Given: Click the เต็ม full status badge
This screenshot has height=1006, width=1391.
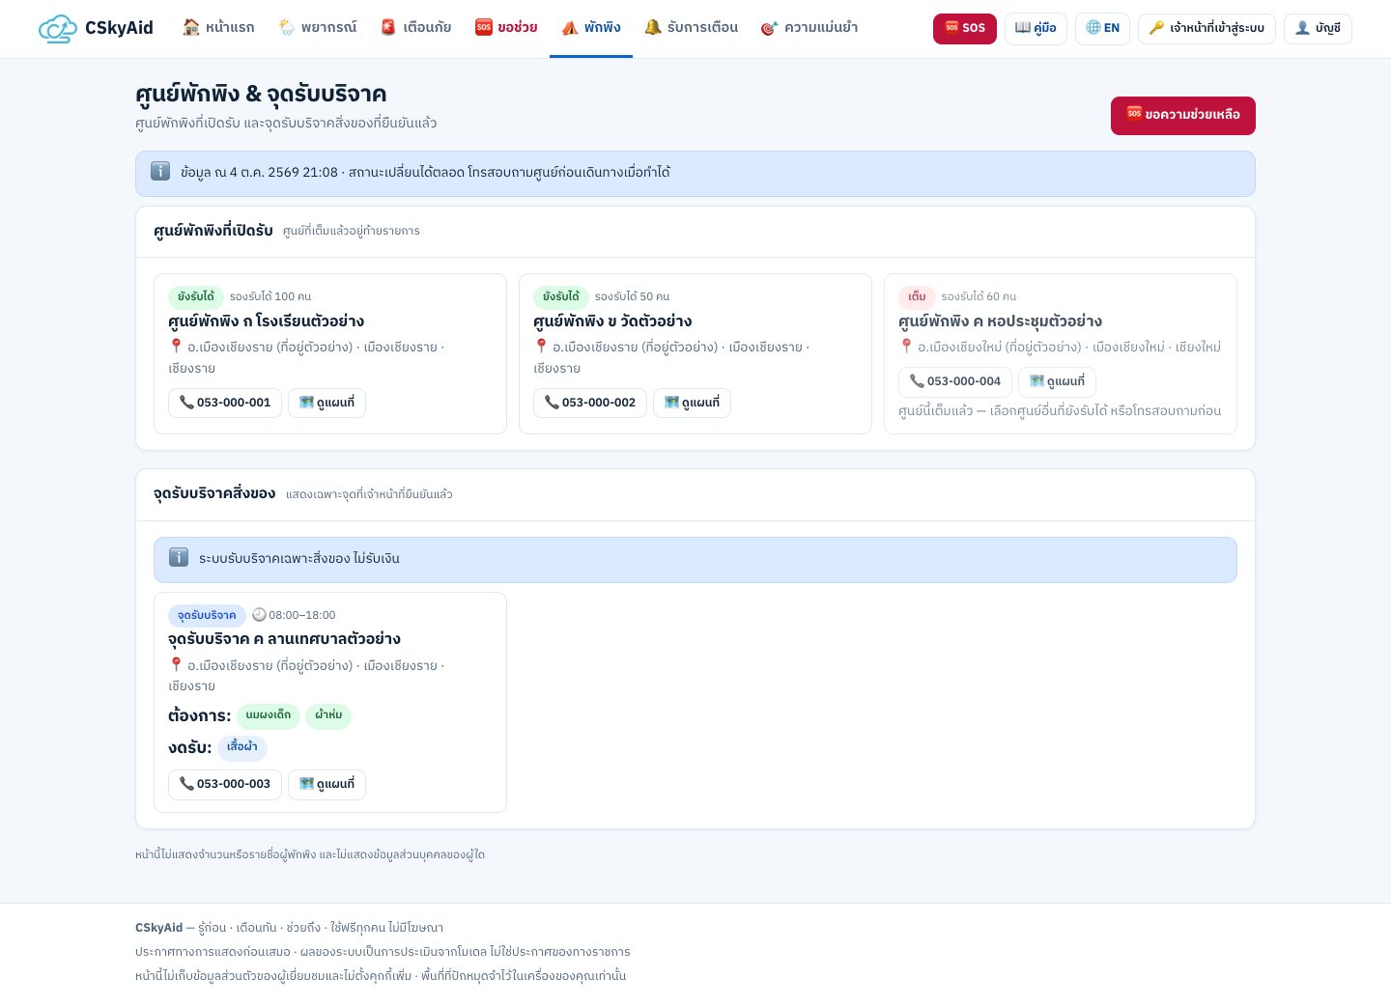Looking at the screenshot, I should click(917, 296).
